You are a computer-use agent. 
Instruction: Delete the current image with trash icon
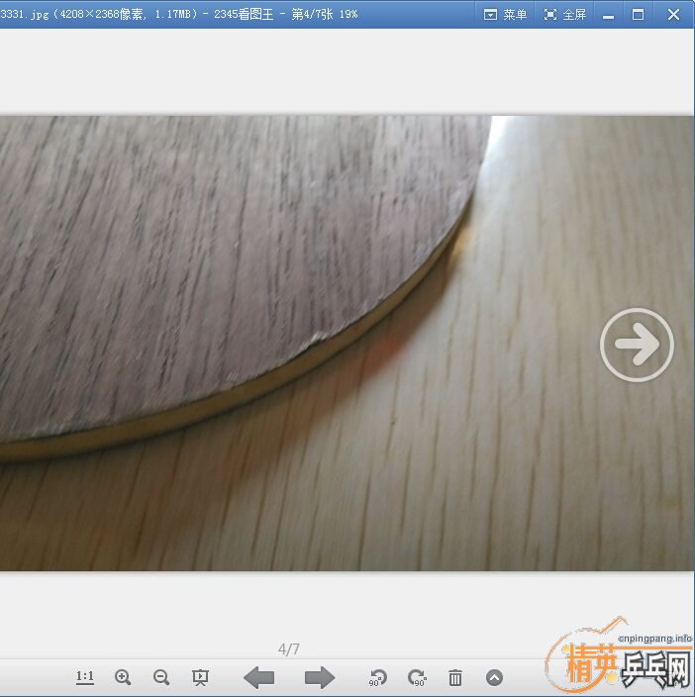(455, 678)
